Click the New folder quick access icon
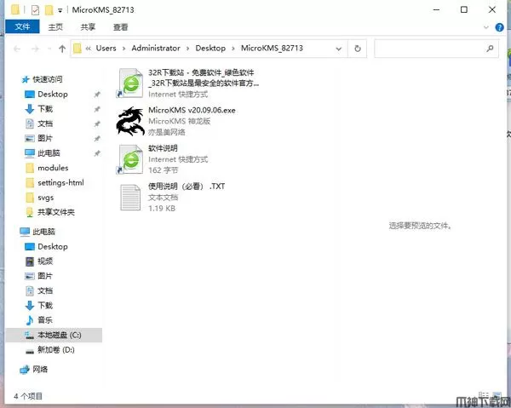The image size is (511, 408). pyautogui.click(x=49, y=10)
